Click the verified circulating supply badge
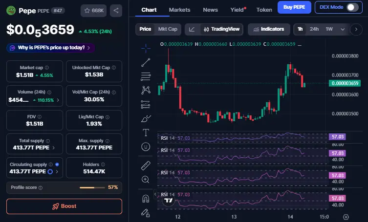This screenshot has width=368, height=222. (x=57, y=165)
